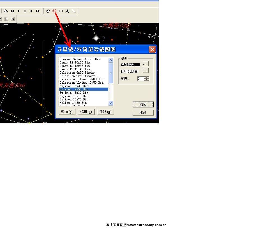Stop the time animation square icon
The image size is (272, 228).
point(25,11)
